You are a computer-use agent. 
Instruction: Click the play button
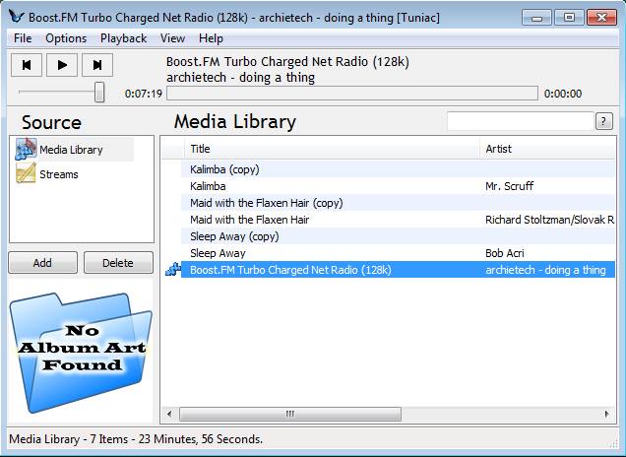click(x=62, y=65)
